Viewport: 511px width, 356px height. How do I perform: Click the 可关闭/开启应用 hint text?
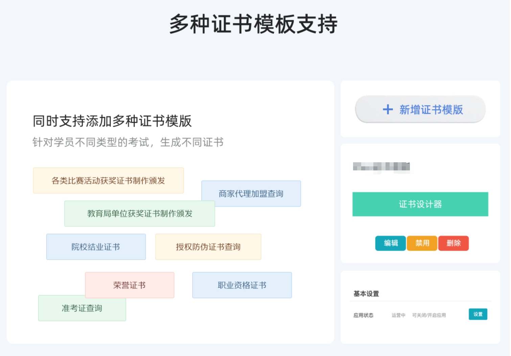[429, 315]
